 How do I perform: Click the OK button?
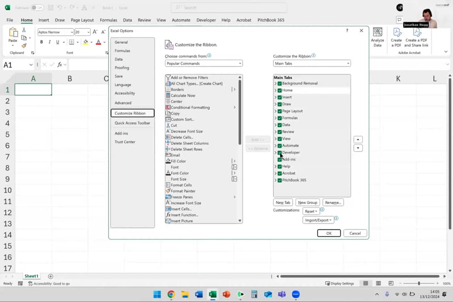pyautogui.click(x=329, y=233)
